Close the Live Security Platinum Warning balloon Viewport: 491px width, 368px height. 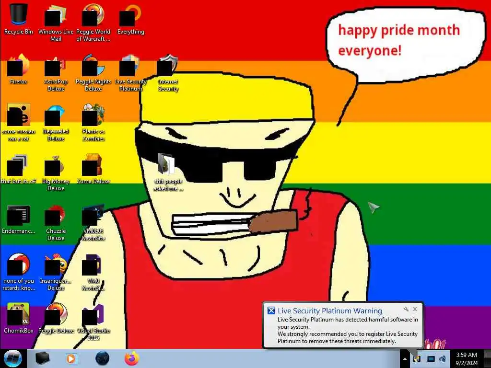click(415, 309)
